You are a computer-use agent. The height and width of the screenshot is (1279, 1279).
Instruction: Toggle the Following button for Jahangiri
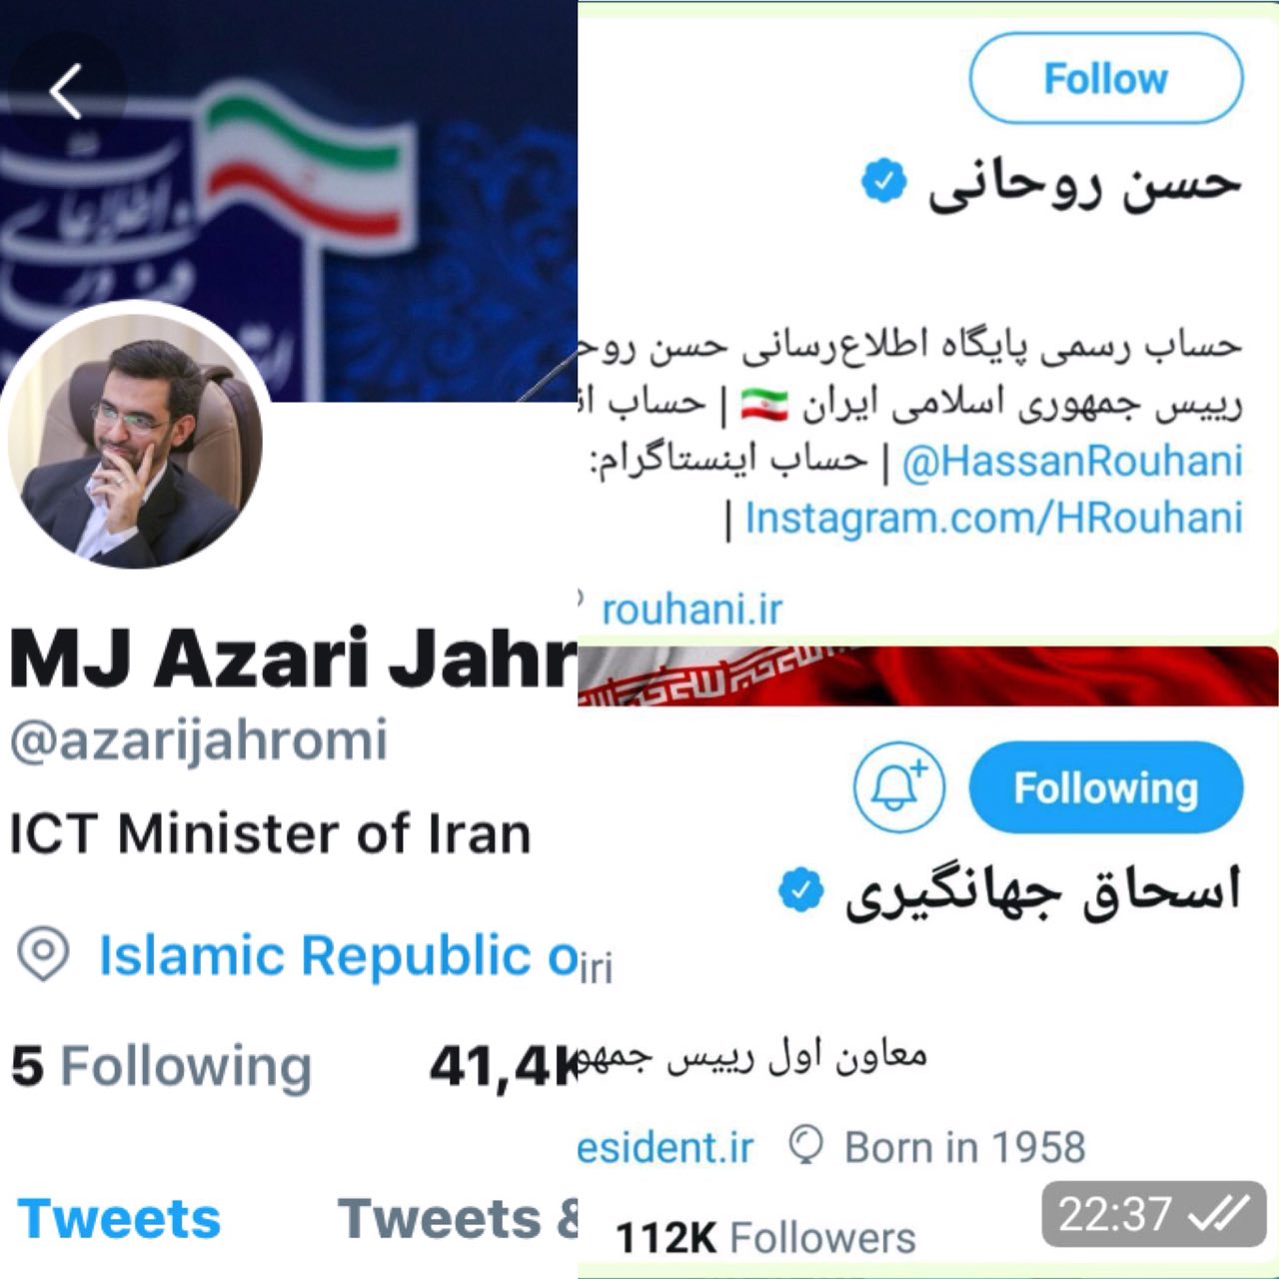click(1106, 787)
